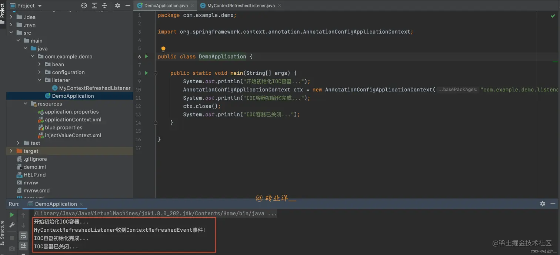Select DemoApplication class in project tree

[69, 96]
